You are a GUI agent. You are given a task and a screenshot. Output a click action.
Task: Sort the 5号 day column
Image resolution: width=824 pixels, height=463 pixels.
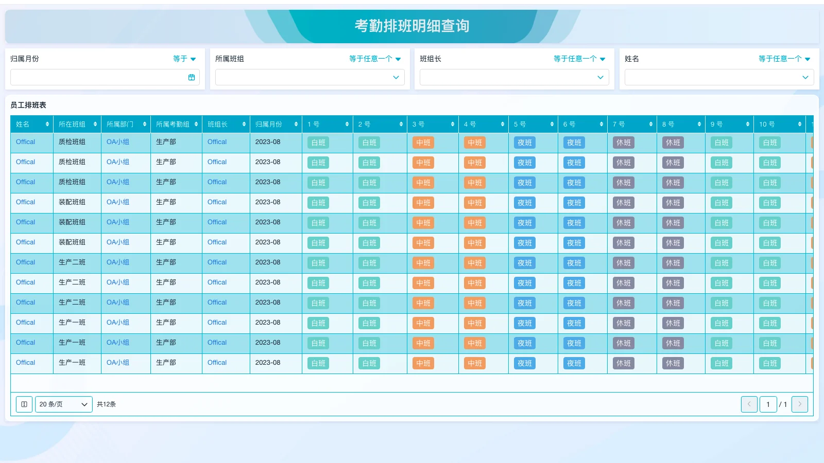(x=552, y=124)
